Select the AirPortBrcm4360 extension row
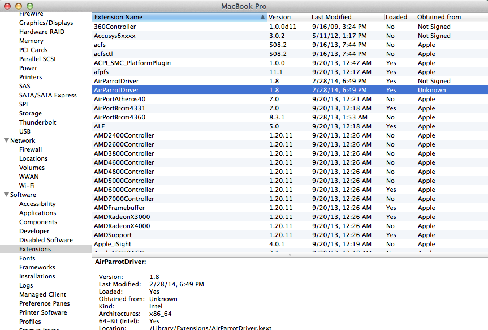 (290, 117)
